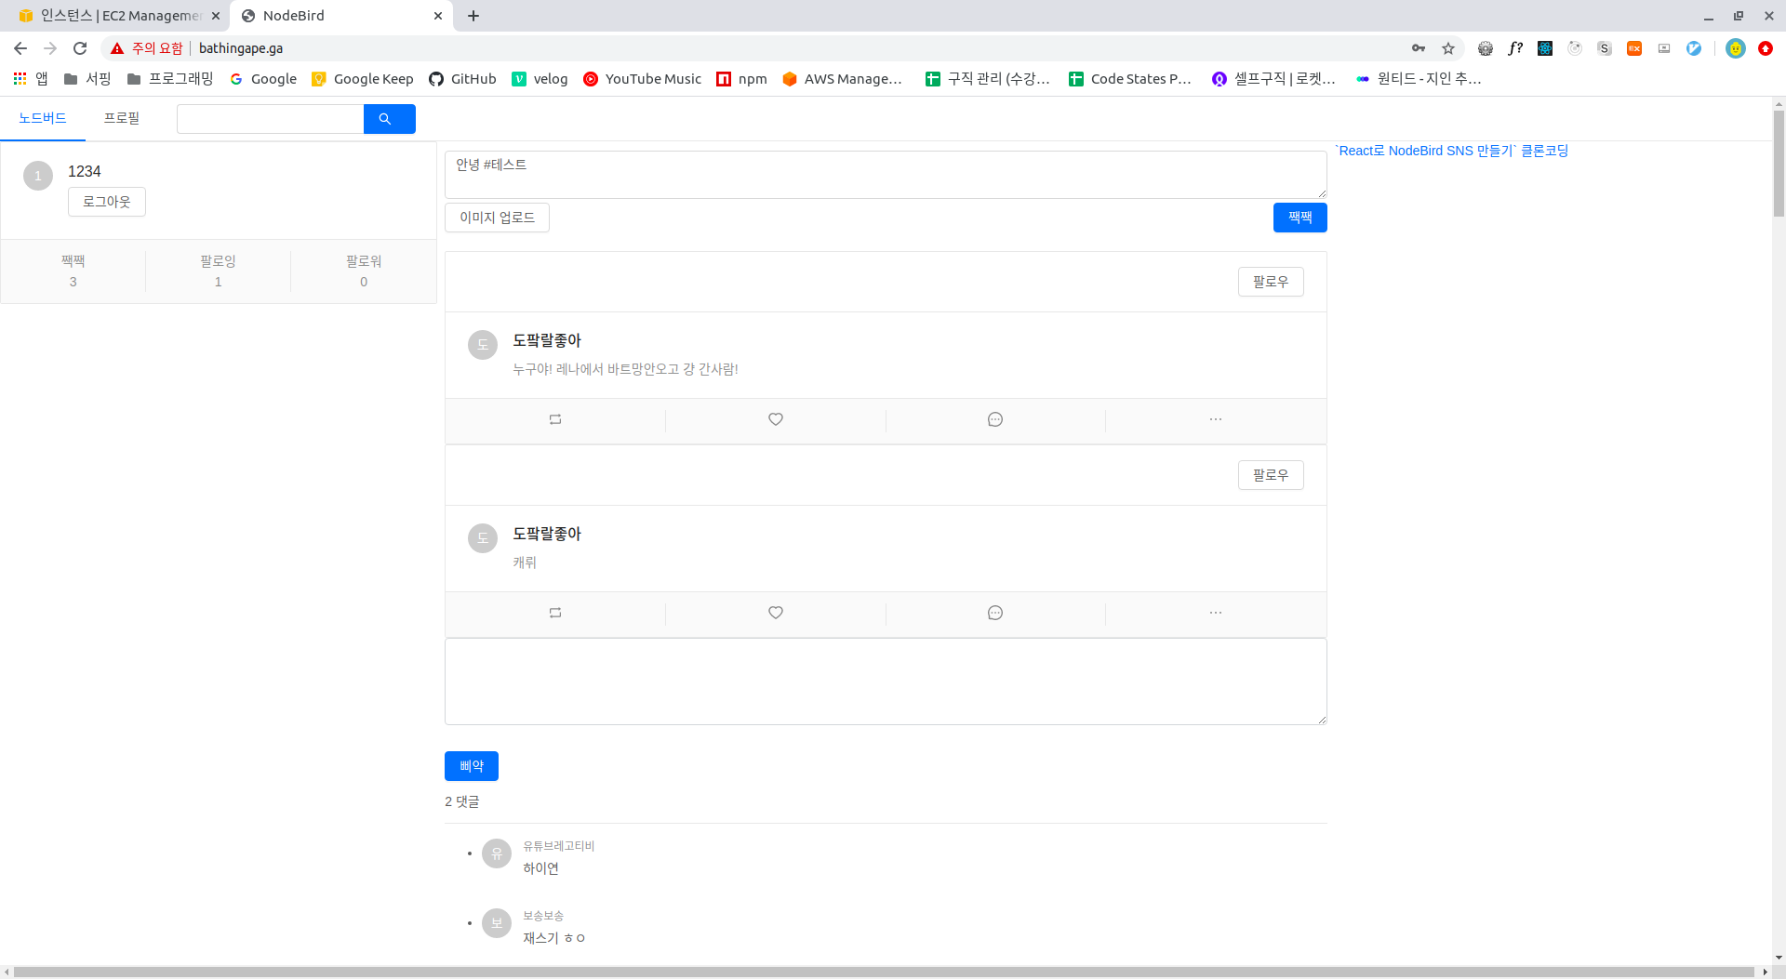Click the tweet textarea containing 안녕 #테스트
Viewport: 1786px width, 979px height.
[x=885, y=174]
